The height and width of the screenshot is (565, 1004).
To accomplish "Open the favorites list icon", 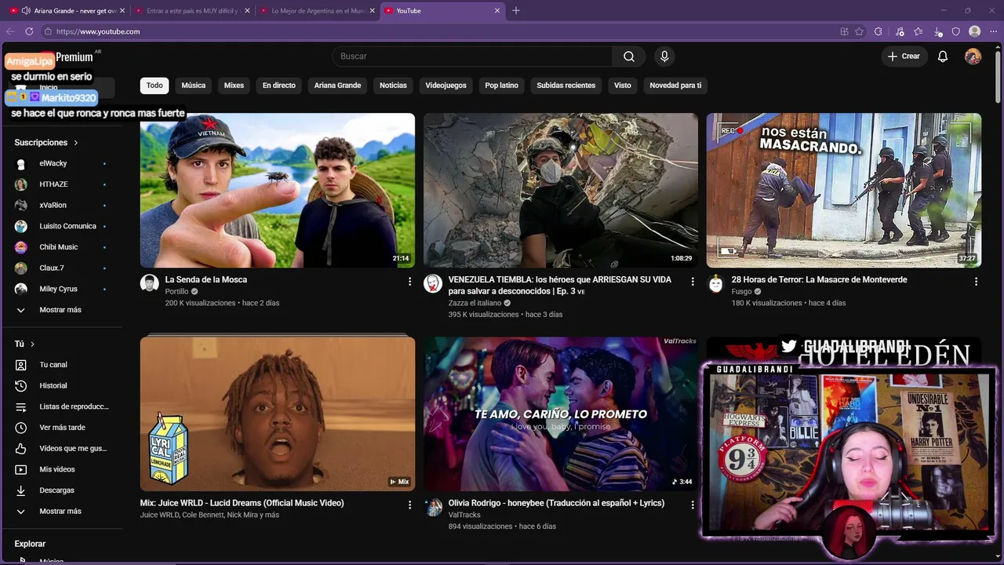I will [x=918, y=31].
